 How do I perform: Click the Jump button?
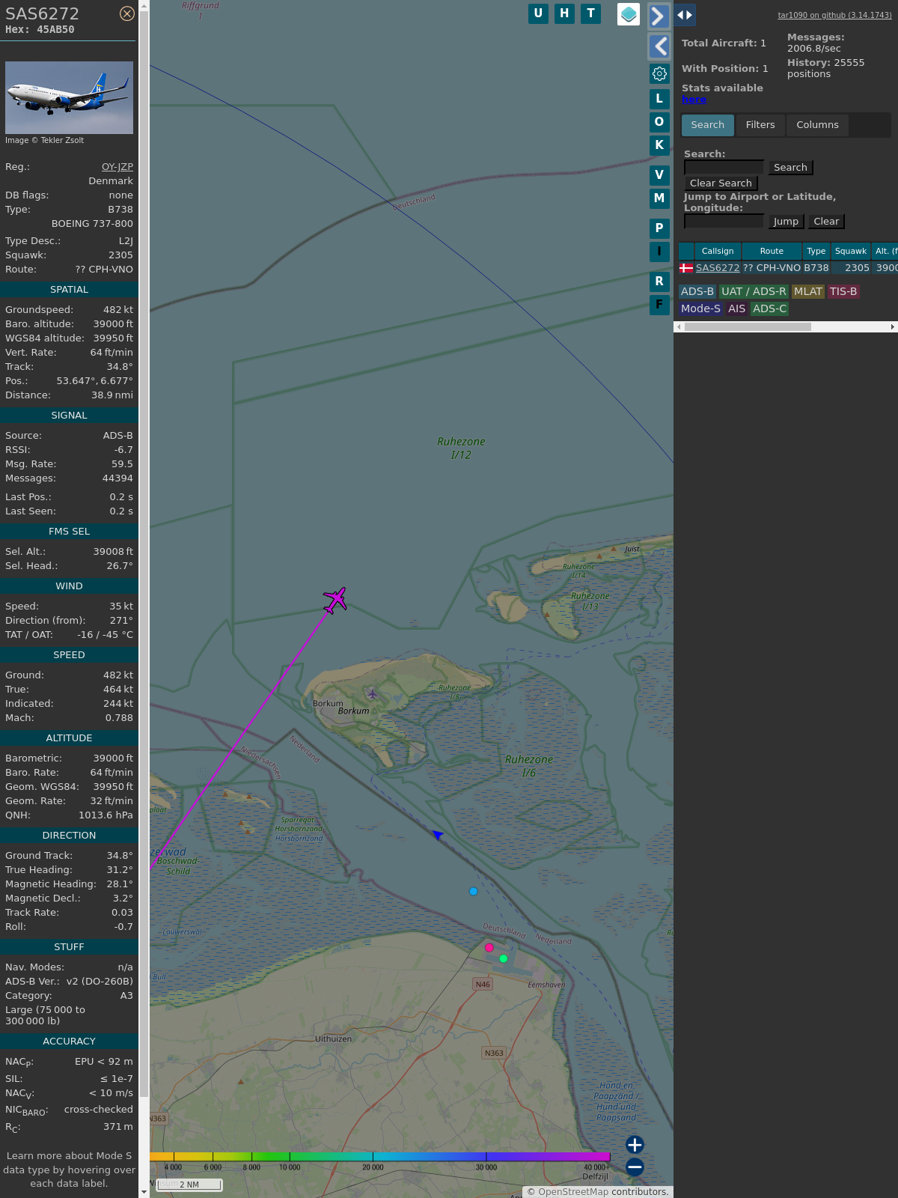[x=786, y=222]
